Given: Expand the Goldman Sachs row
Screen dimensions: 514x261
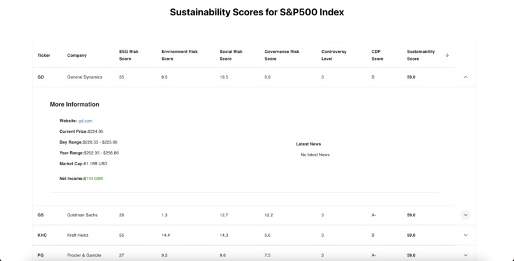Looking at the screenshot, I should pos(466,215).
